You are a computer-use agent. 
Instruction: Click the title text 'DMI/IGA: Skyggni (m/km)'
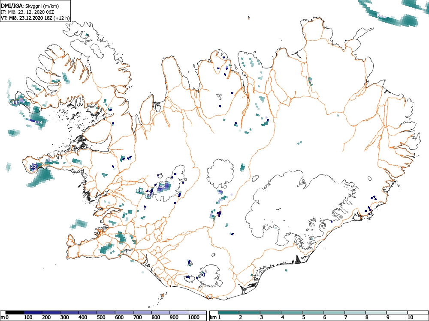click(30, 6)
